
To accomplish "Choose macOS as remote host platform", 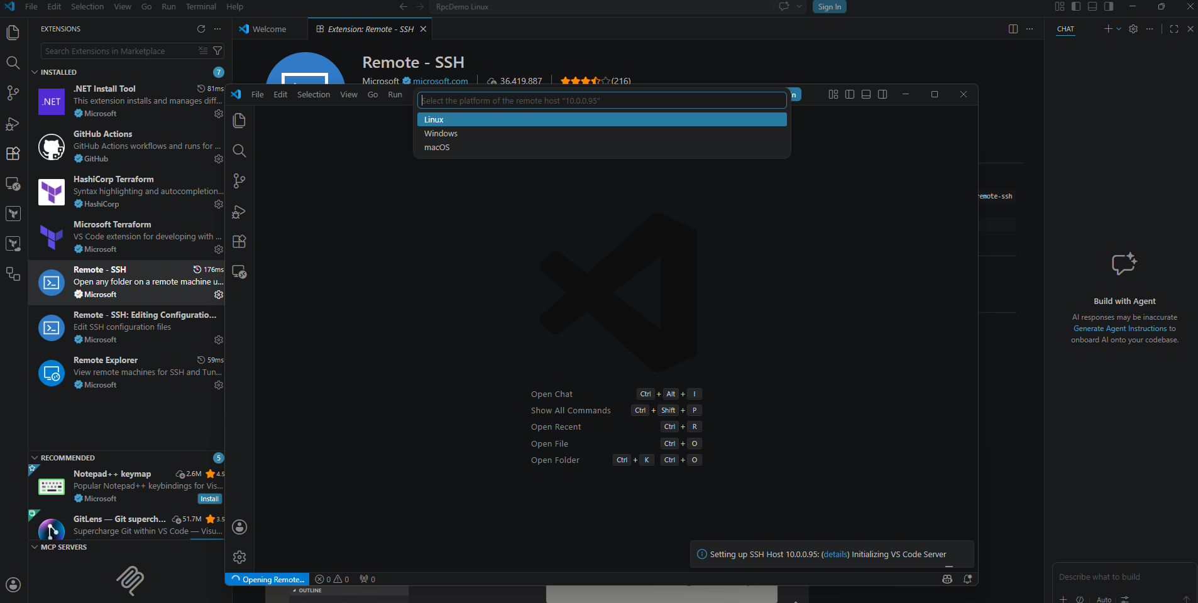I will click(602, 147).
